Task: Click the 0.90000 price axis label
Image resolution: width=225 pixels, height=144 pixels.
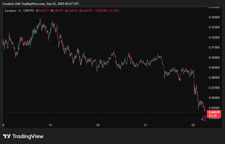Action: click(214, 58)
